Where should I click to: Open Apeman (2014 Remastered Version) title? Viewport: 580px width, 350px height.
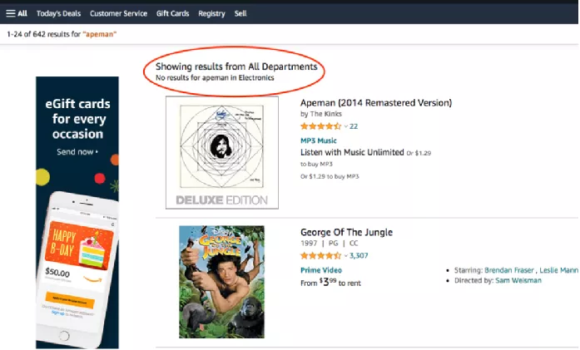click(375, 103)
